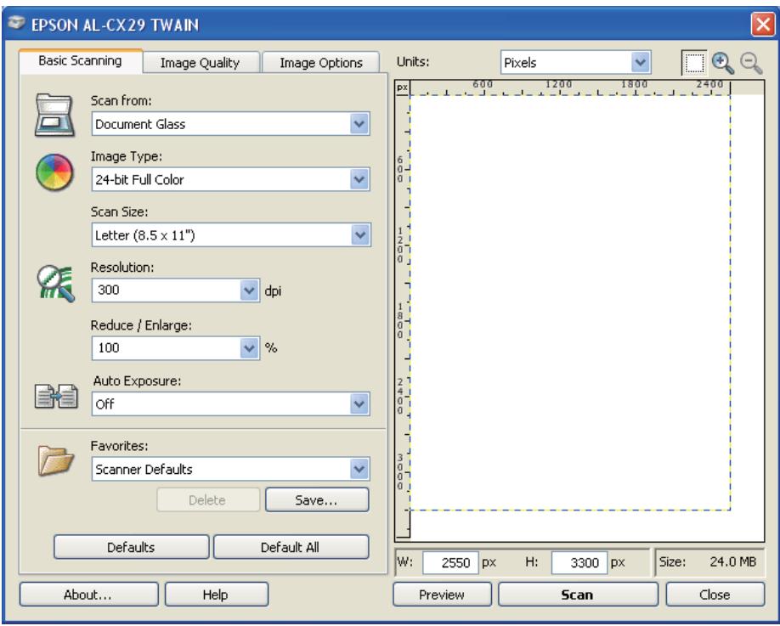The height and width of the screenshot is (626, 780).
Task: Click inside the white preview scan area
Action: pyautogui.click(x=570, y=302)
